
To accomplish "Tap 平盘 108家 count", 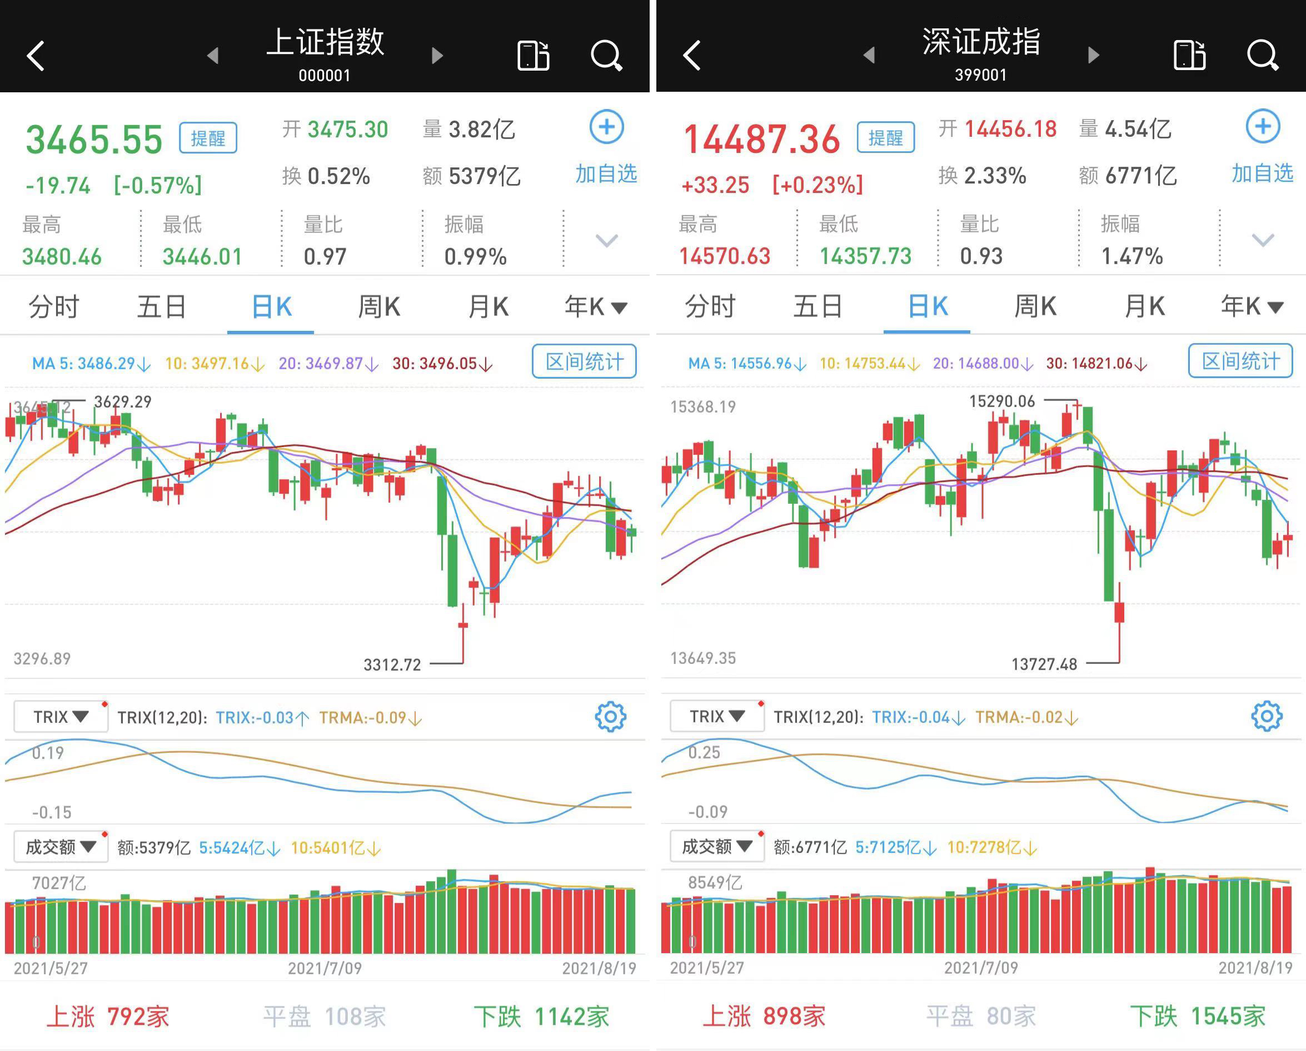I will tap(325, 1017).
